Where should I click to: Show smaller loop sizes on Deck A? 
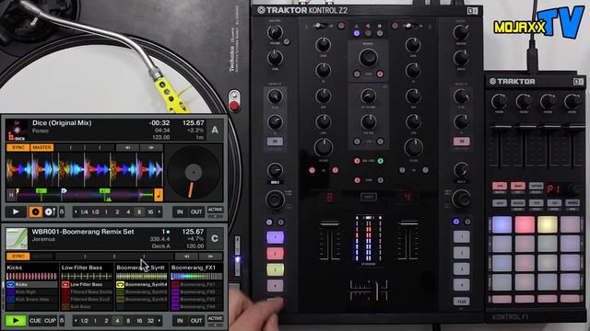coord(76,212)
